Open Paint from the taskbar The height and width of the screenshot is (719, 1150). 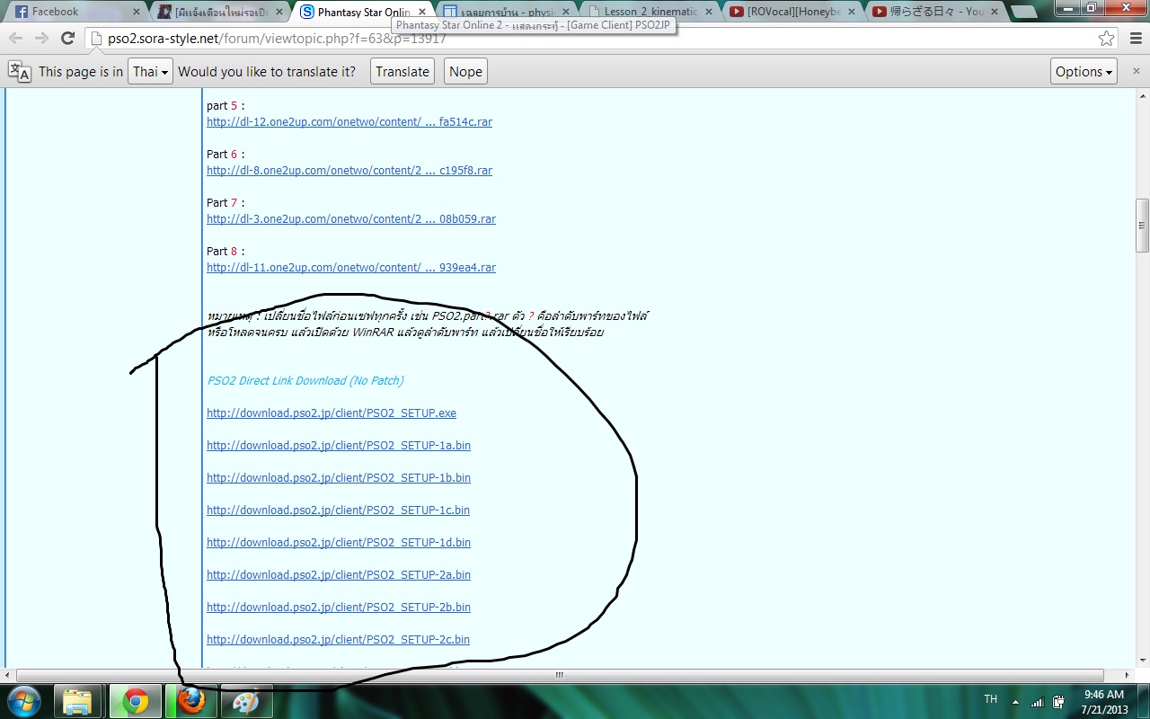245,702
